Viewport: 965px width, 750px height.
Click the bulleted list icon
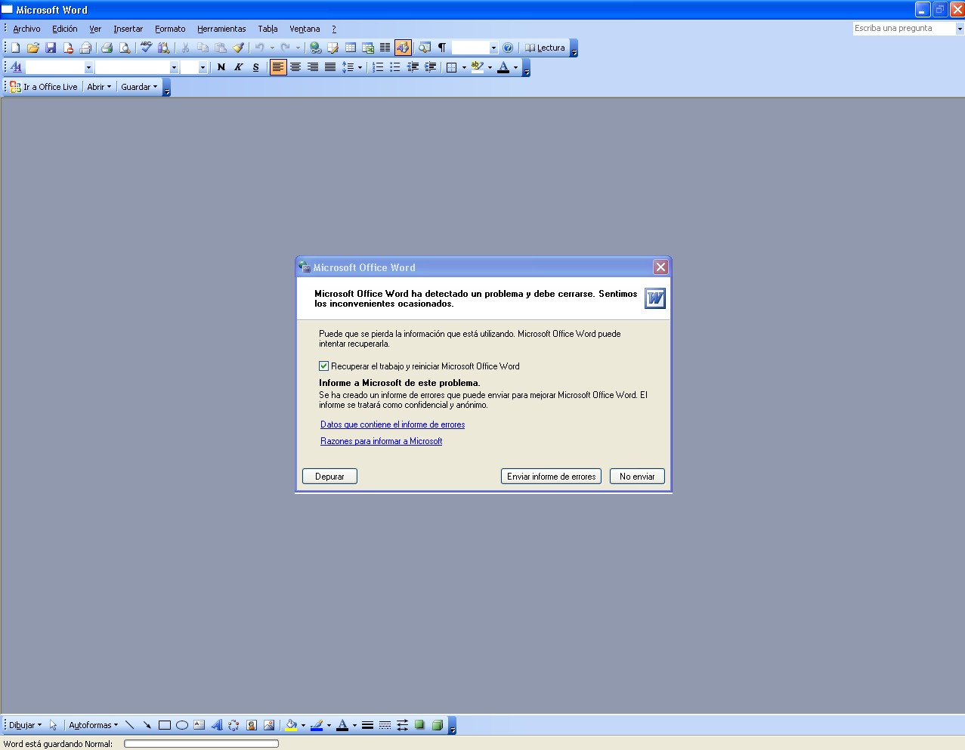pyautogui.click(x=395, y=67)
